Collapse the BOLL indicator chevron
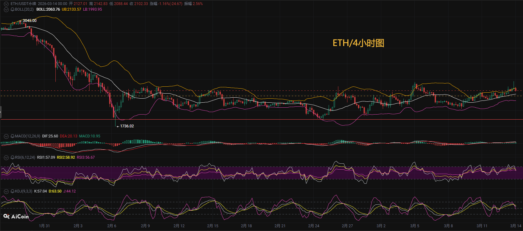The width and height of the screenshot is (523, 231). point(6,9)
